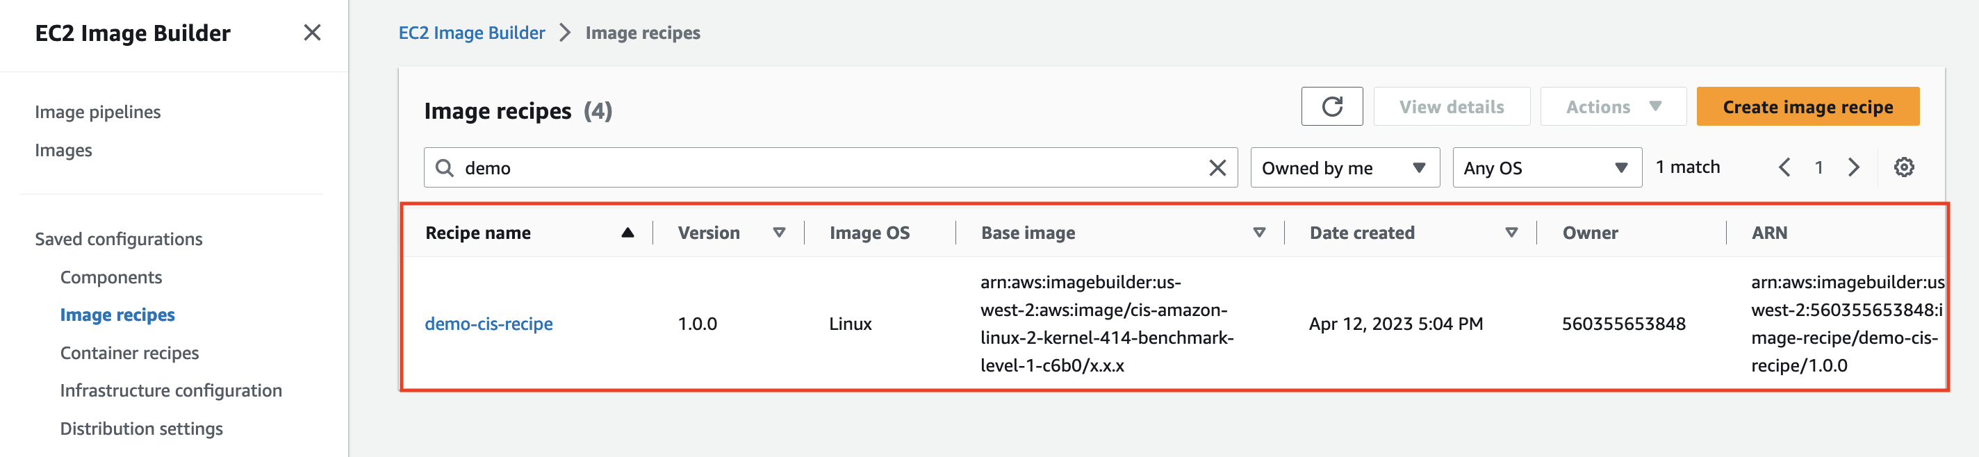The width and height of the screenshot is (1979, 457).
Task: Click owner ID 560355653848
Action: pyautogui.click(x=1623, y=324)
